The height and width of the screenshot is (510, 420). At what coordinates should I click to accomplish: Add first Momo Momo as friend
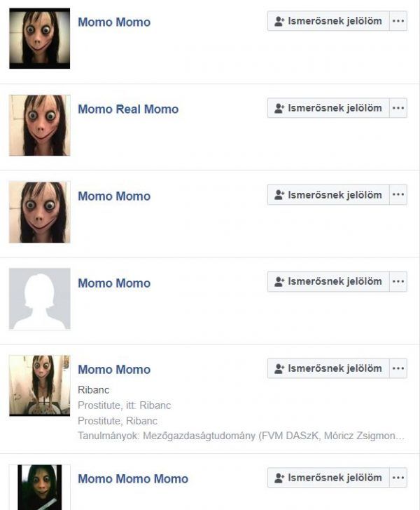click(x=328, y=21)
